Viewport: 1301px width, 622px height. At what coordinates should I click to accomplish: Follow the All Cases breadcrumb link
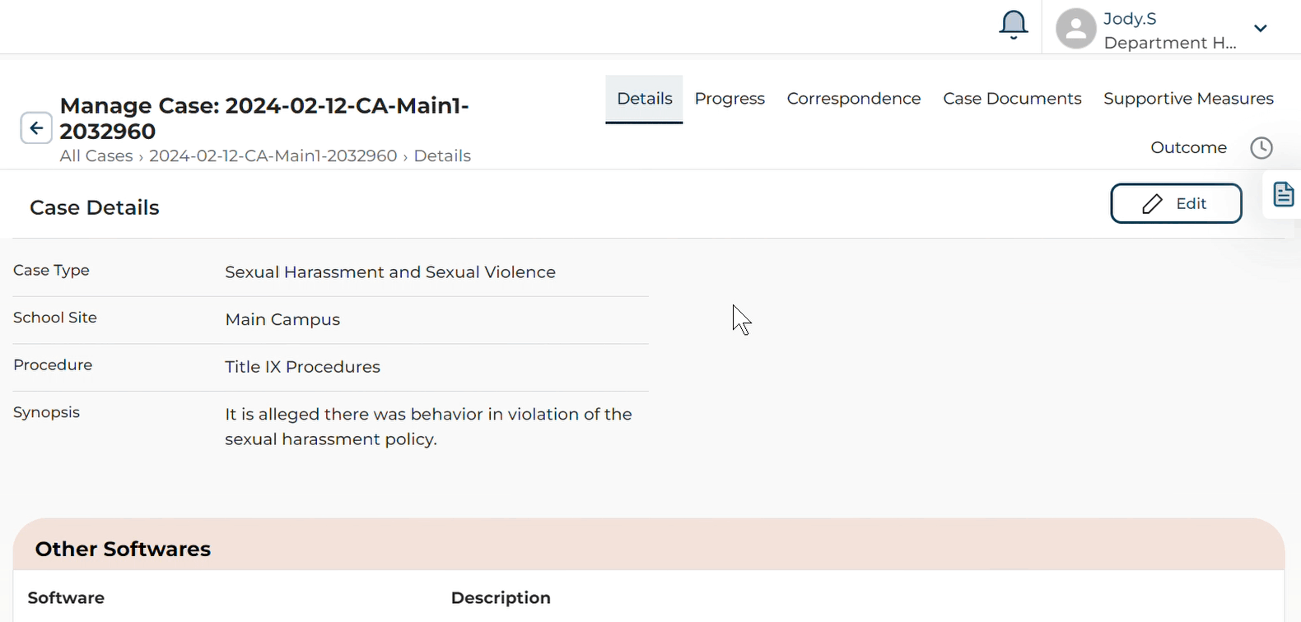[96, 156]
